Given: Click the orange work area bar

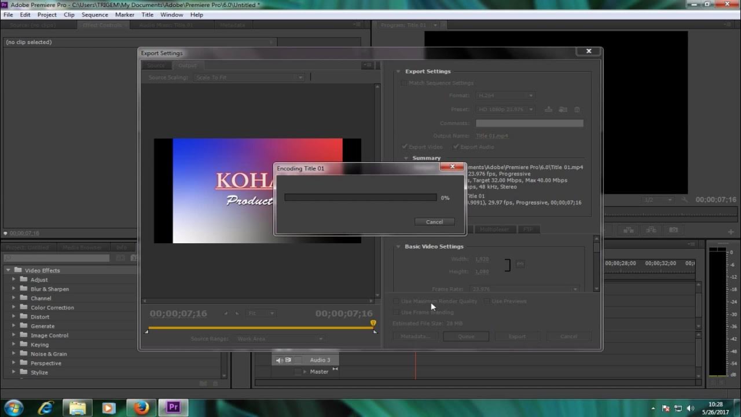Looking at the screenshot, I should (261, 328).
